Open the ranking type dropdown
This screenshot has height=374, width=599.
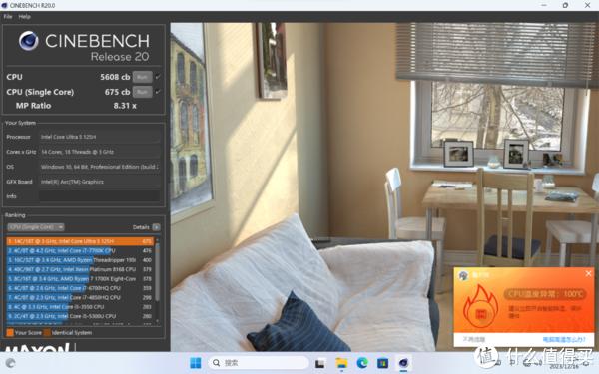pos(36,227)
